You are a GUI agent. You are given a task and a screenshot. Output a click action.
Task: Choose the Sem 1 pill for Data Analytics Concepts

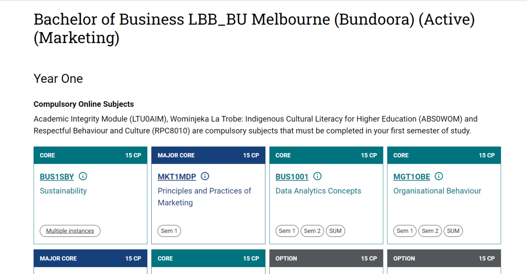tap(287, 231)
